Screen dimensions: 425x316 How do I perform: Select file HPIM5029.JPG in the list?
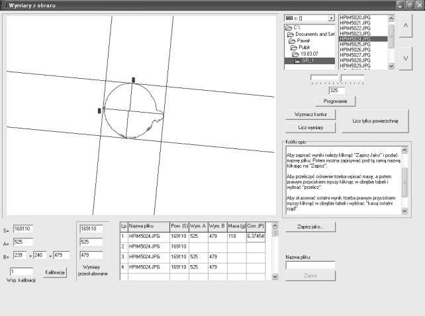click(355, 66)
